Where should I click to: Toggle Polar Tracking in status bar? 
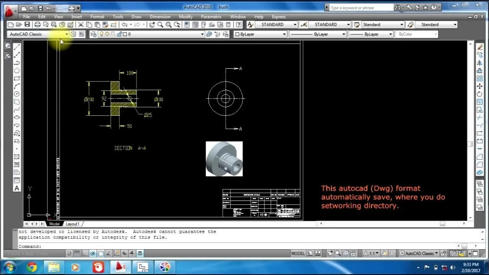[93, 253]
